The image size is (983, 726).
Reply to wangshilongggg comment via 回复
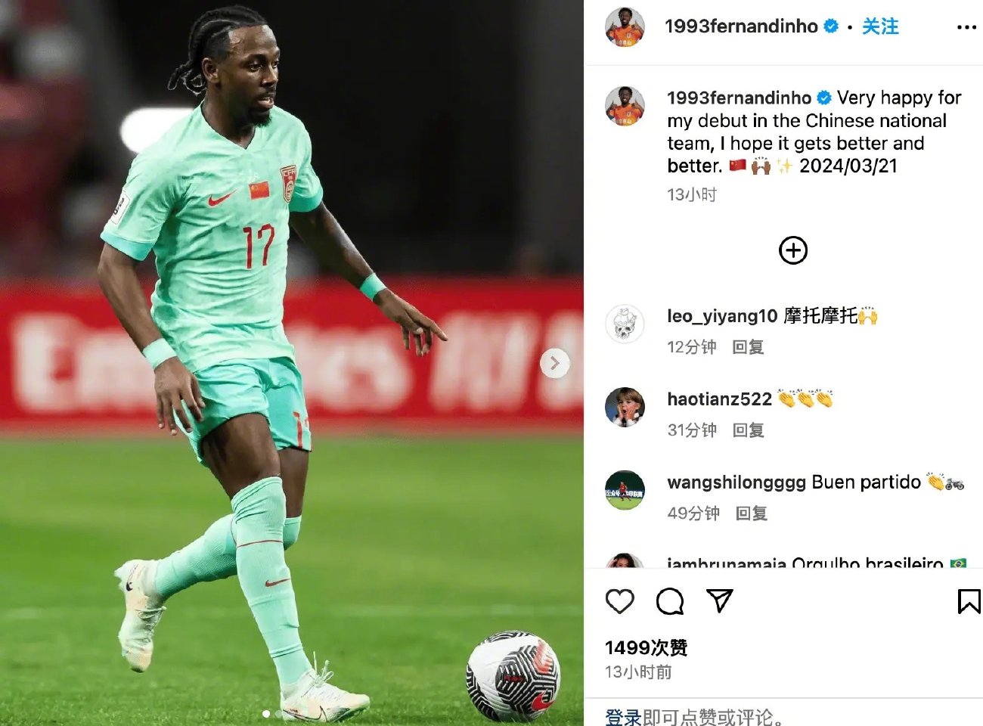pyautogui.click(x=752, y=513)
